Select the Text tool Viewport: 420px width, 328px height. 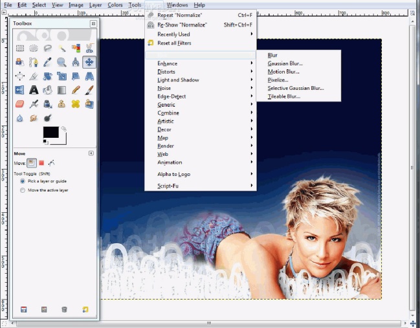click(x=34, y=90)
